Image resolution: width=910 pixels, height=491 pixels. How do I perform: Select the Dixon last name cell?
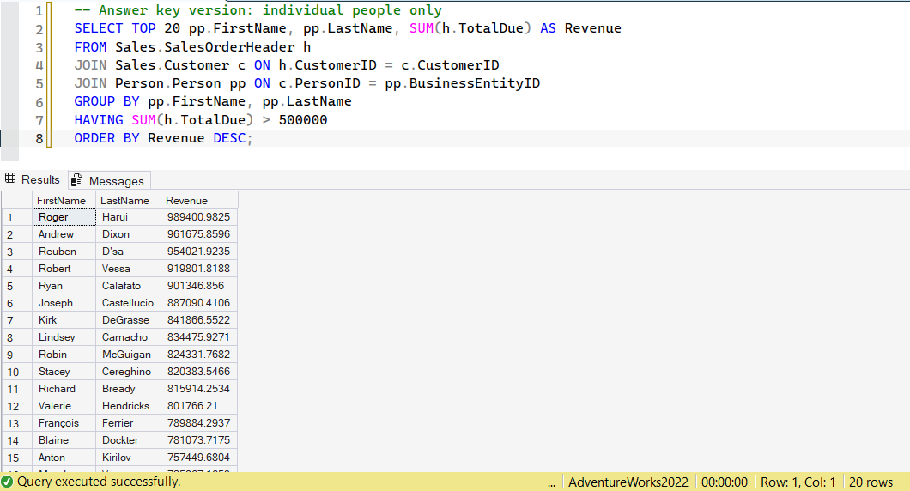point(128,234)
